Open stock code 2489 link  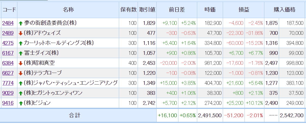coord(8,33)
